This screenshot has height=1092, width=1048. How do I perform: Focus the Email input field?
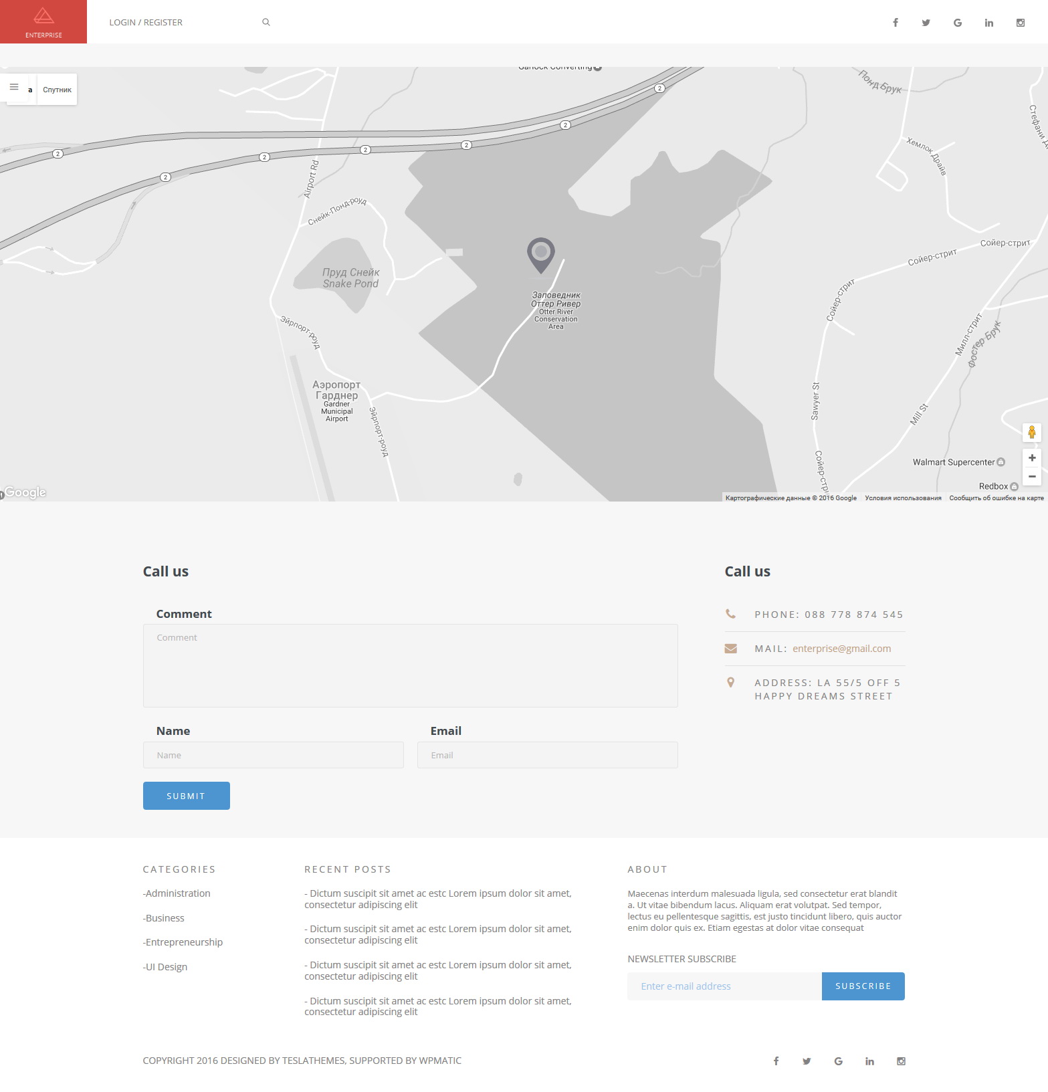(x=547, y=755)
